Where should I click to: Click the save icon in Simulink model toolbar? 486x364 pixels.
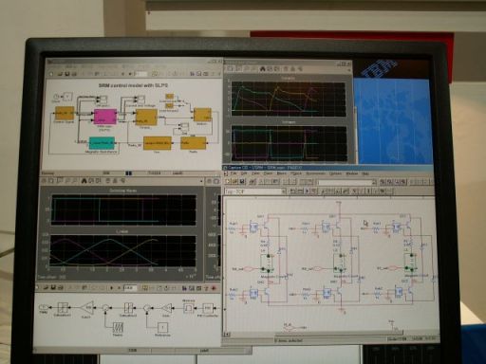[x=67, y=74]
